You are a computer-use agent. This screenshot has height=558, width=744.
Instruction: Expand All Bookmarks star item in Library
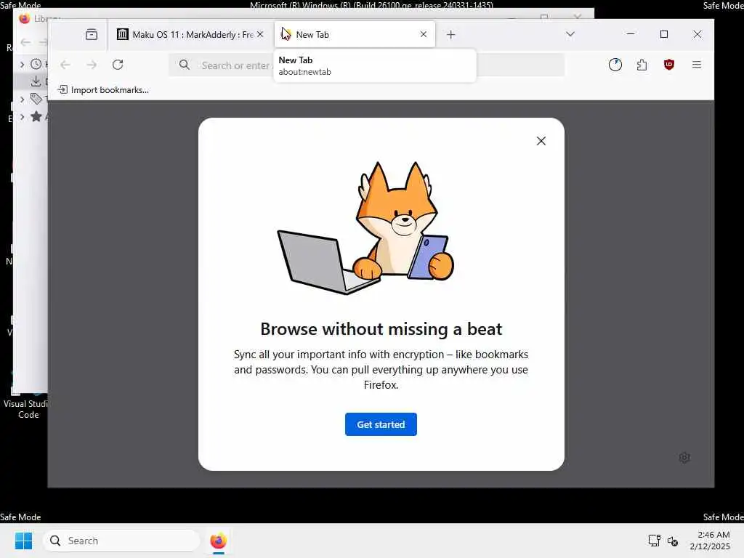click(x=22, y=116)
